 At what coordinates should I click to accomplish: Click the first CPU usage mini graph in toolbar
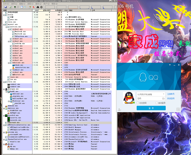point(50,7)
